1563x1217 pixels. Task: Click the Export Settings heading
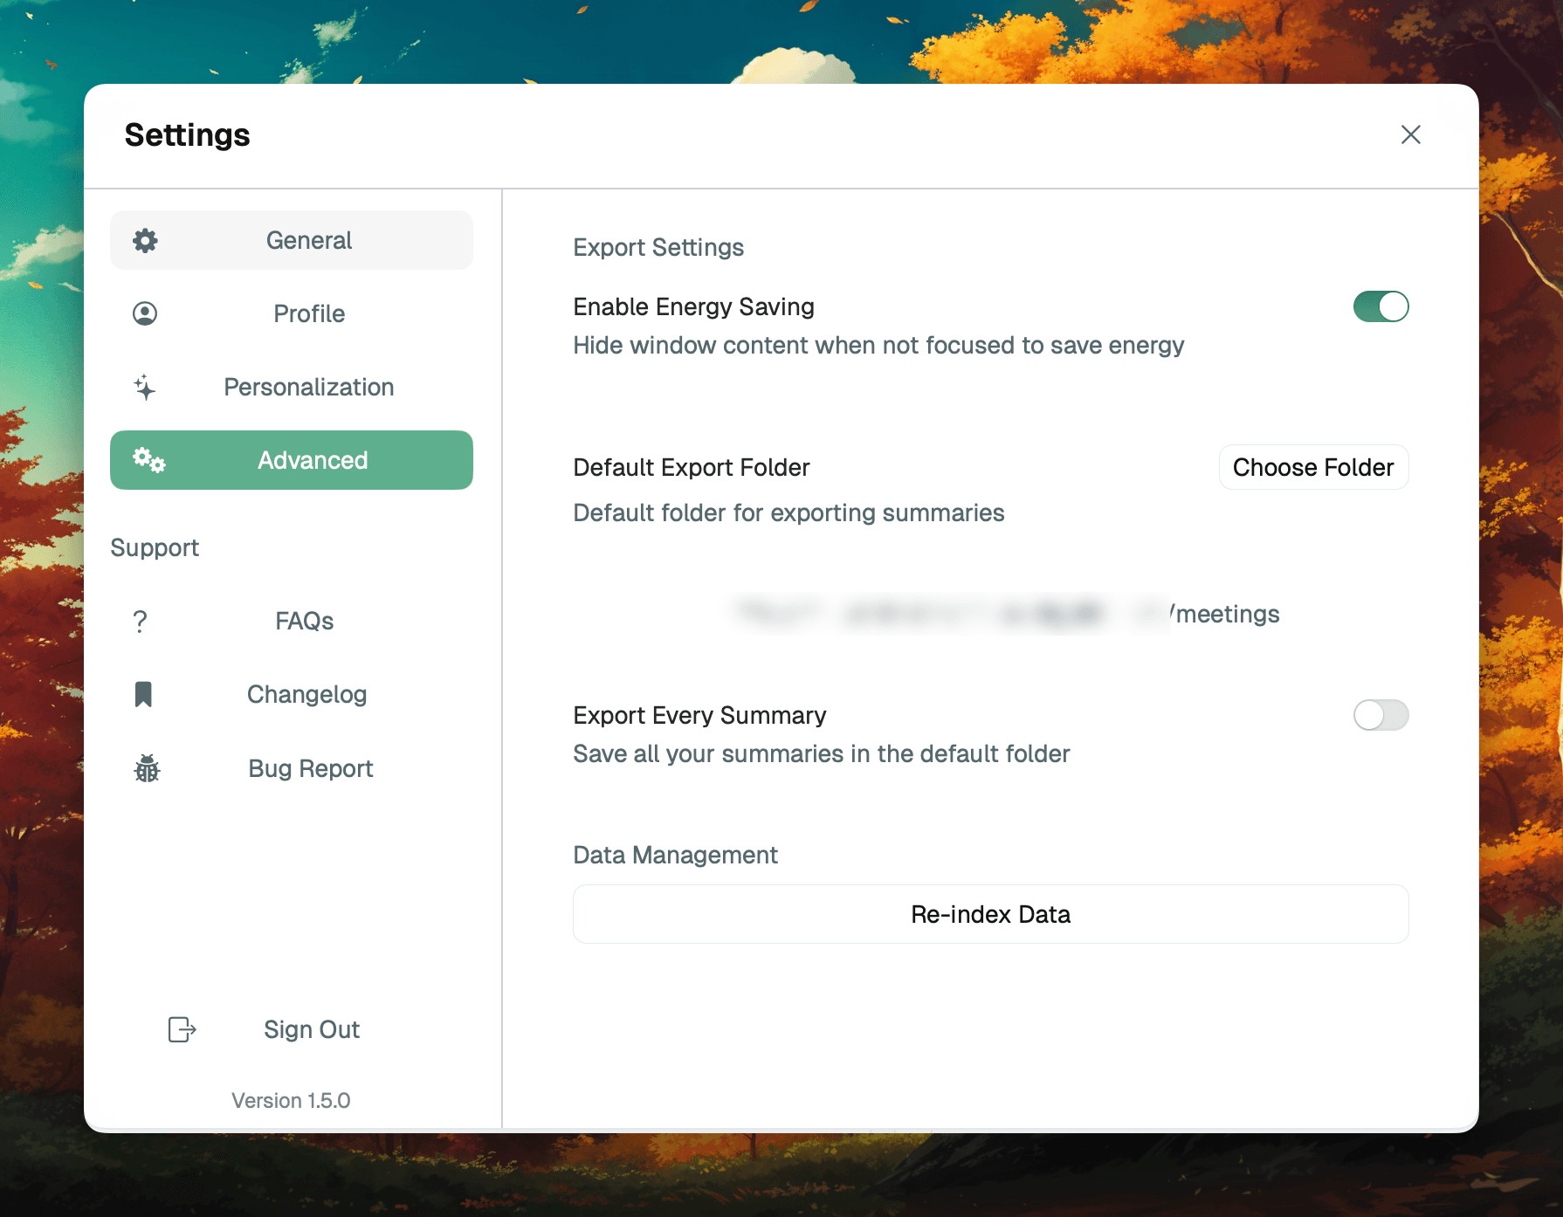point(658,247)
